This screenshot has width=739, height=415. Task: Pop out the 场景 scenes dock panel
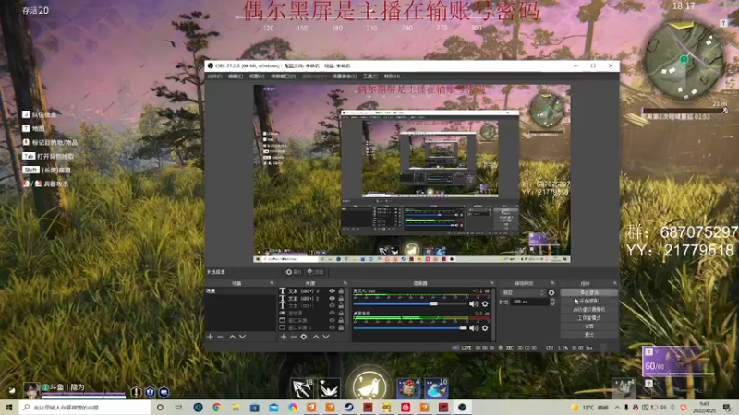[272, 283]
